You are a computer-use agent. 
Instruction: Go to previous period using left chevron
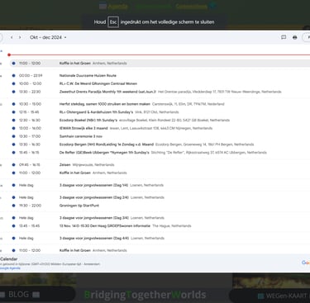(x=12, y=37)
